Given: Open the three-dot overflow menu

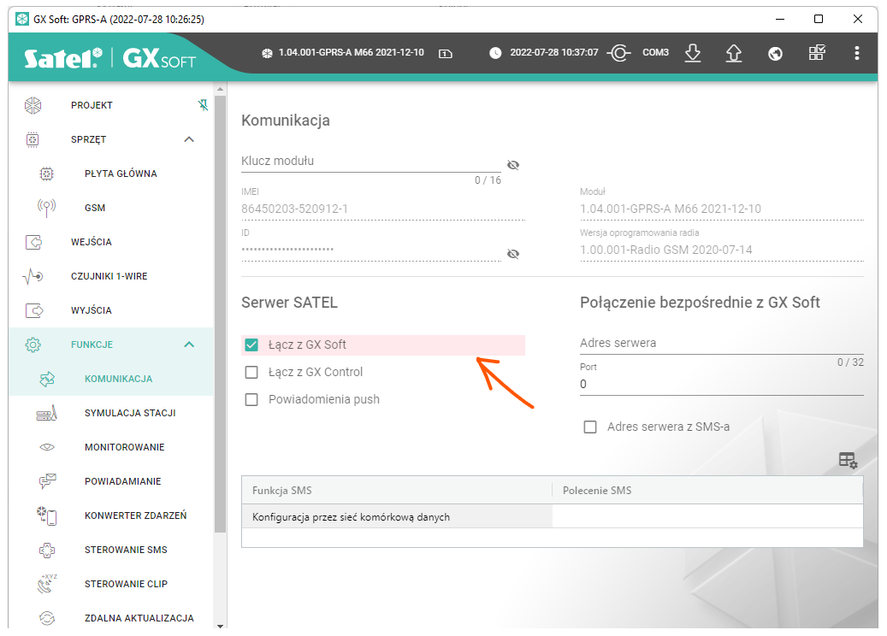Looking at the screenshot, I should pyautogui.click(x=856, y=53).
